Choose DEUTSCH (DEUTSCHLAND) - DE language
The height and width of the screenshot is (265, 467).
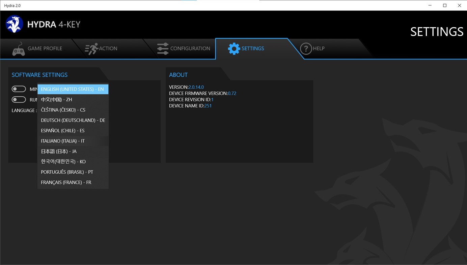pos(73,120)
